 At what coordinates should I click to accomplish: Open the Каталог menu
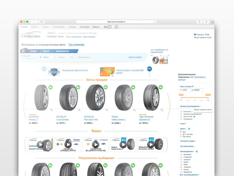click(35, 27)
